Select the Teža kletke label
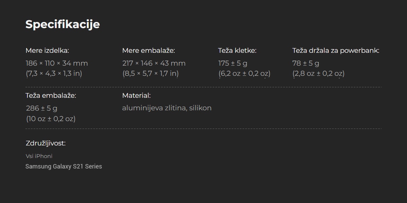 (x=237, y=51)
